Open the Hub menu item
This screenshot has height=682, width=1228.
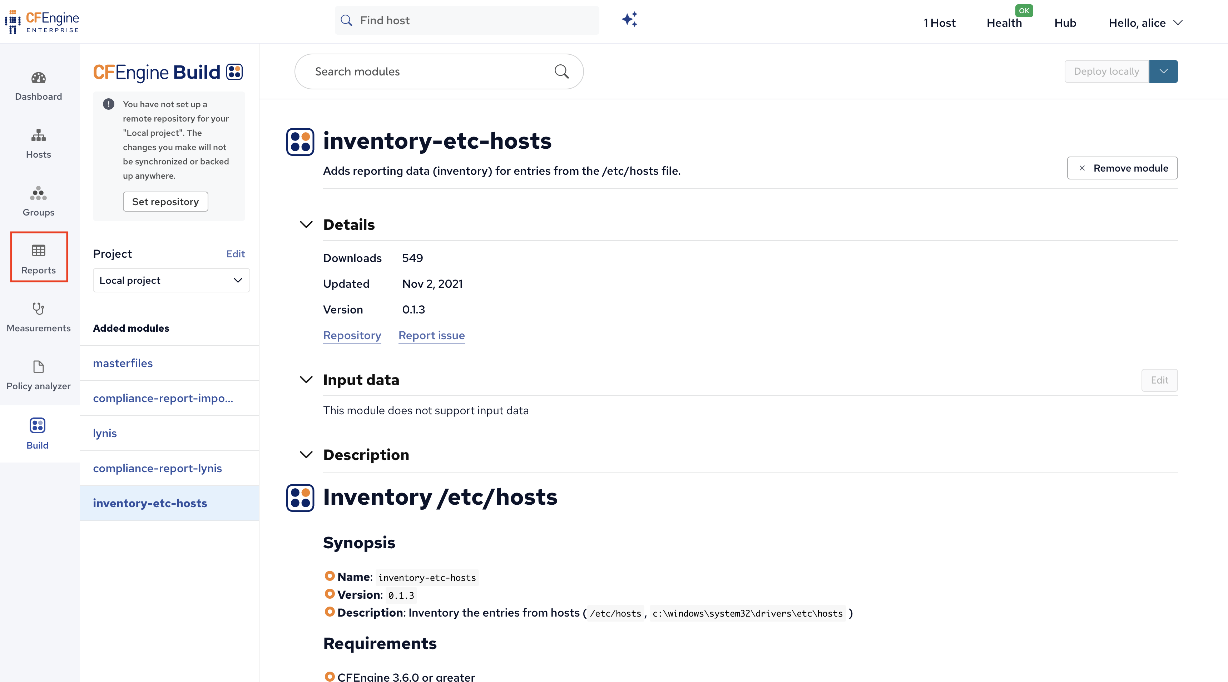tap(1065, 23)
